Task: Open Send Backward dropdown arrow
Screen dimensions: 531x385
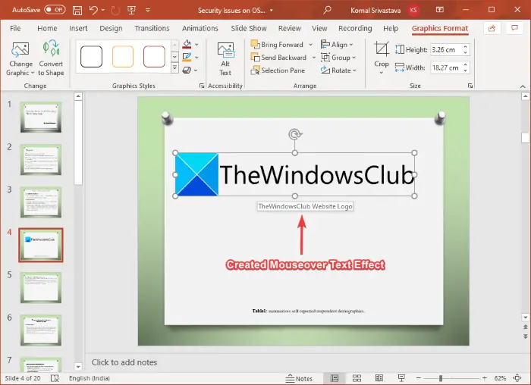Action: coord(314,58)
